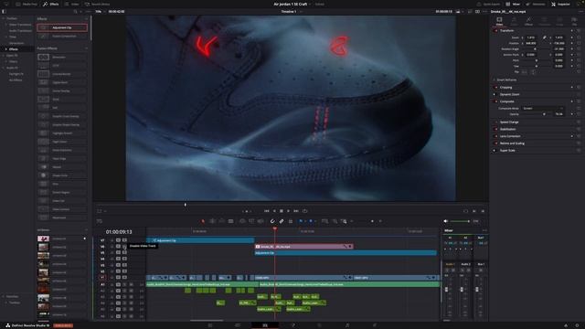Image resolution: width=585 pixels, height=329 pixels.
Task: Choose the Trim Edit Mode tool
Action: 212,221
